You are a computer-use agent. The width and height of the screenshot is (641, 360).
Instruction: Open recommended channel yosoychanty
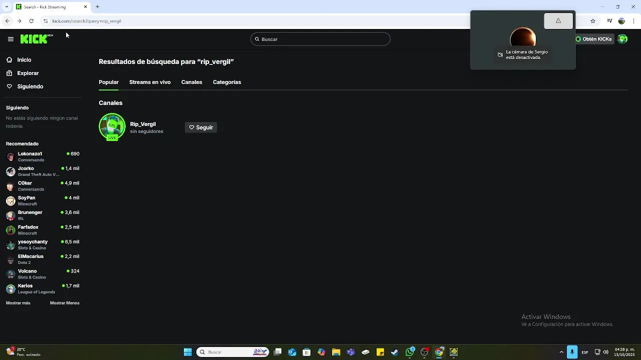[x=43, y=244]
